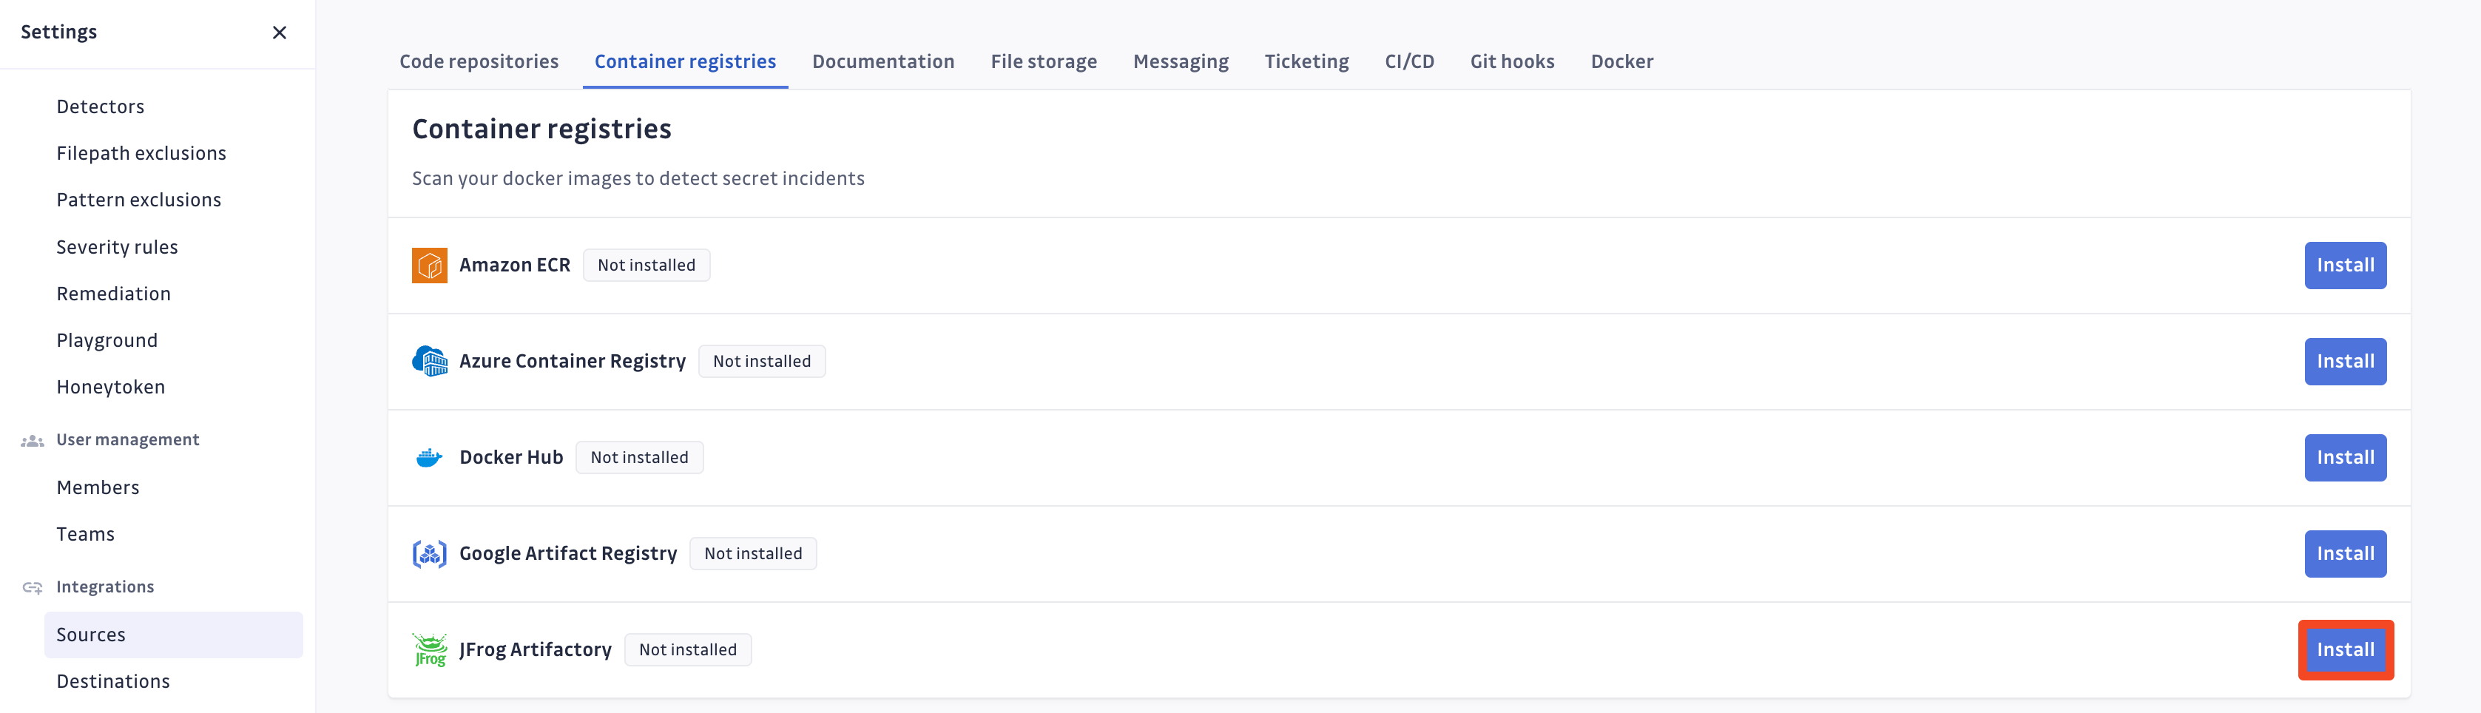This screenshot has width=2481, height=713.
Task: Close the Settings panel with the X icon
Action: (x=280, y=33)
